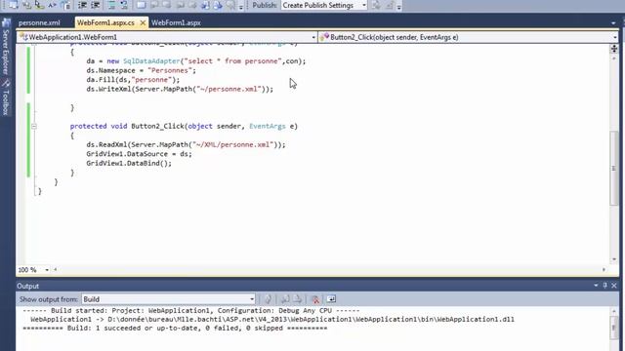Go to next message in Output

click(x=298, y=299)
